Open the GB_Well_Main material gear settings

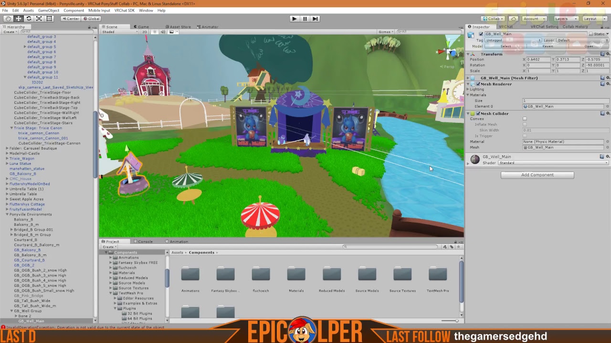[608, 156]
